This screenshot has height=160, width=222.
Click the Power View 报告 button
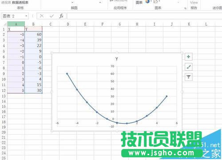194,5
